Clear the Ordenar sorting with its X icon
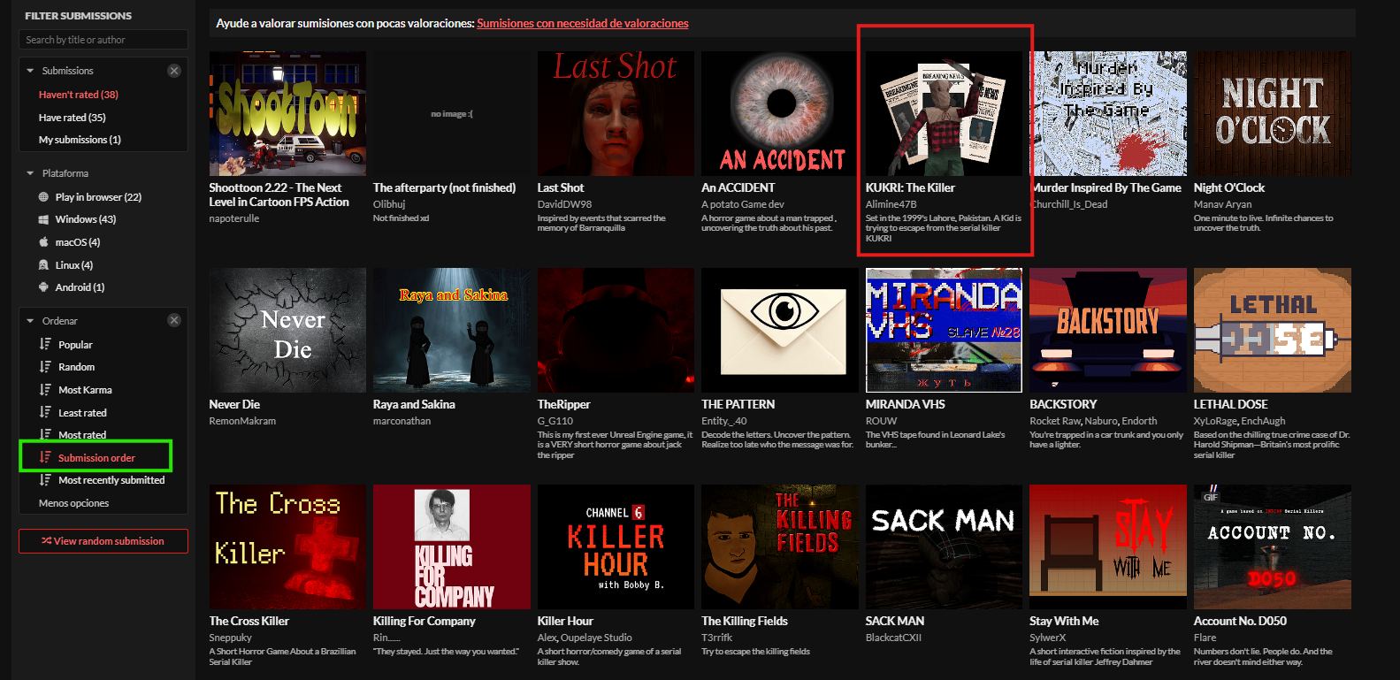 174,320
